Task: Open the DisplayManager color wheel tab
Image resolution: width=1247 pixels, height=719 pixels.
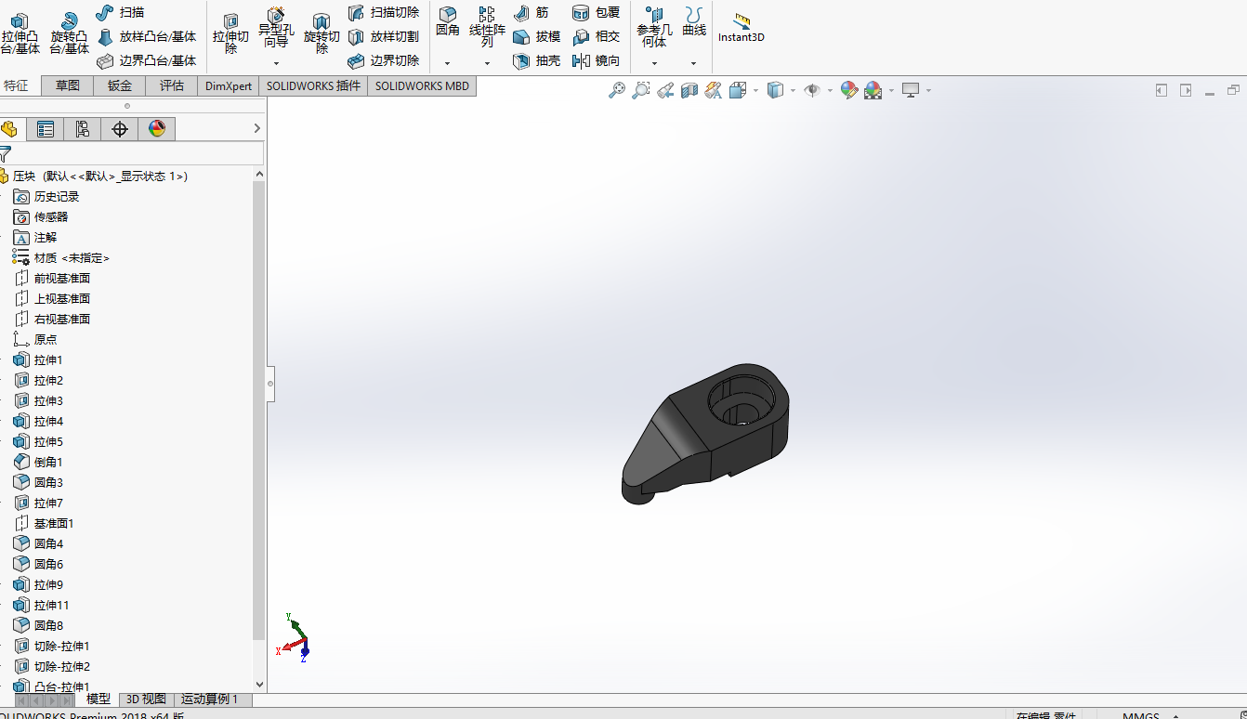Action: 157,129
